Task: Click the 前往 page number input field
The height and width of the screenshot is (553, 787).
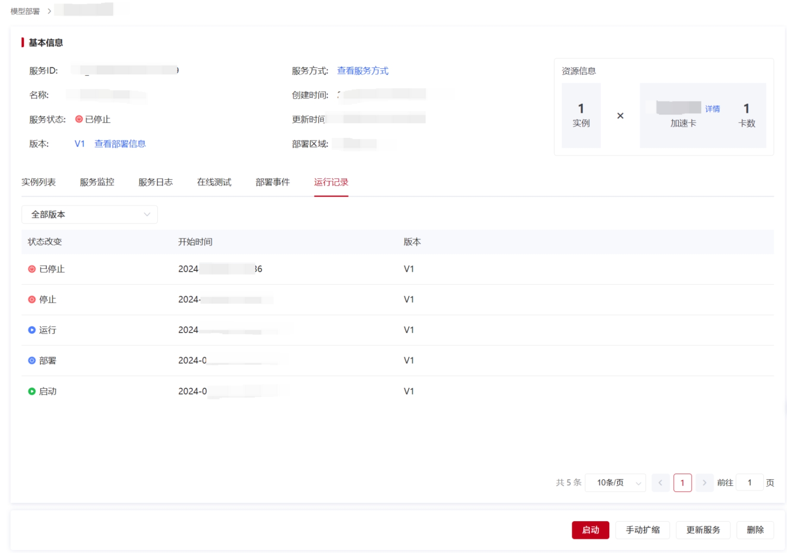Action: click(x=749, y=483)
